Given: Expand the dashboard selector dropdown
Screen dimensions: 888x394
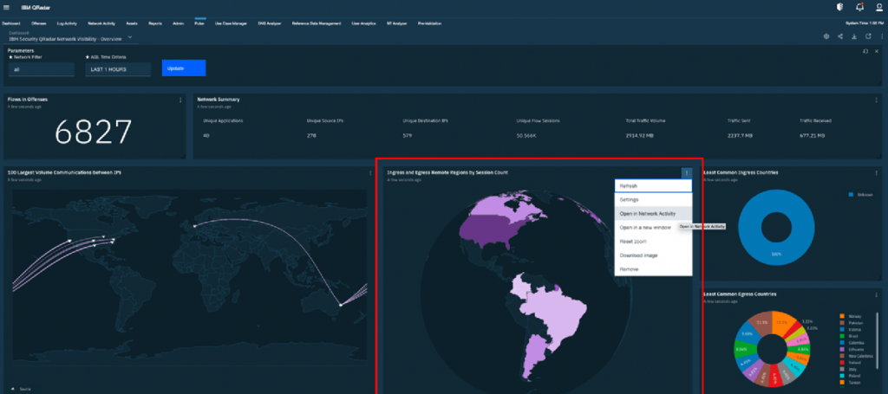Looking at the screenshot, I should 130,36.
